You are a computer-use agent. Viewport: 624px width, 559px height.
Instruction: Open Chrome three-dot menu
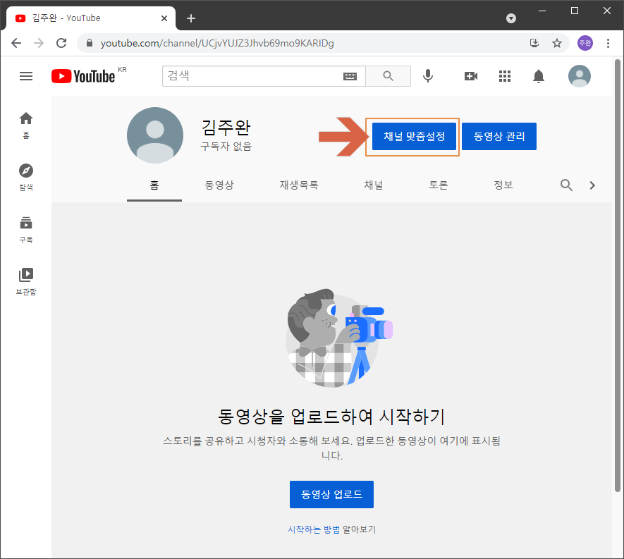[608, 43]
